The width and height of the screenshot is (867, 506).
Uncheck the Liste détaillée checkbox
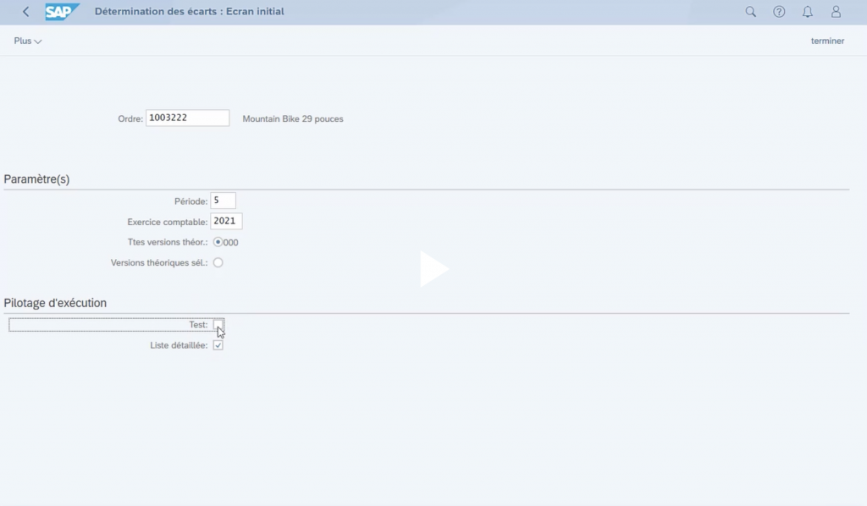tap(218, 345)
